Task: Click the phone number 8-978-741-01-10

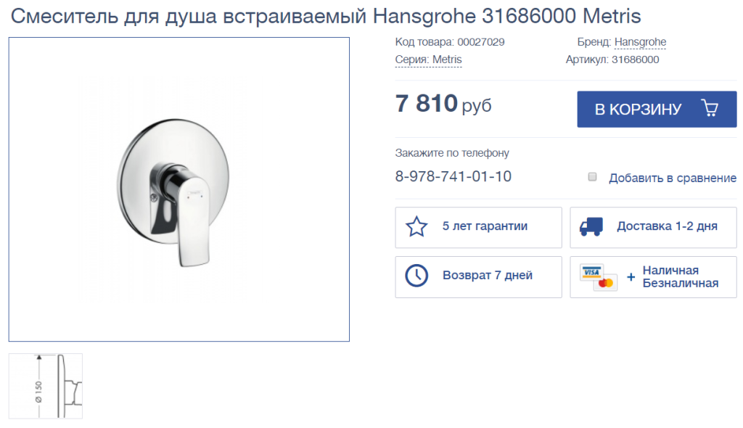Action: (x=453, y=176)
